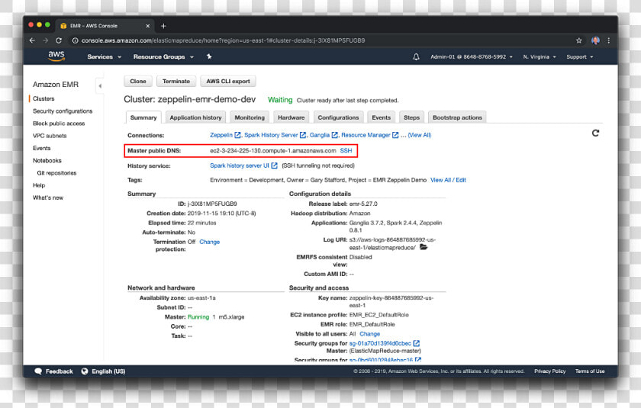The height and width of the screenshot is (408, 641).
Task: Open a new browser tab
Action: pyautogui.click(x=163, y=26)
